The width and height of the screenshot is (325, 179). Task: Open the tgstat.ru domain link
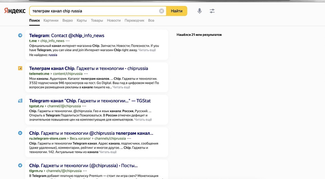pyautogui.click(x=37, y=106)
